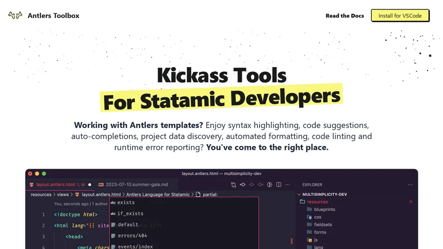
Task: Click the yellow minimize button of editor window
Action: [37, 174]
